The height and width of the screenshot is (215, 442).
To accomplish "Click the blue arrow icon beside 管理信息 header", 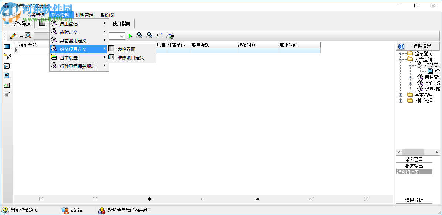I will pos(401,46).
